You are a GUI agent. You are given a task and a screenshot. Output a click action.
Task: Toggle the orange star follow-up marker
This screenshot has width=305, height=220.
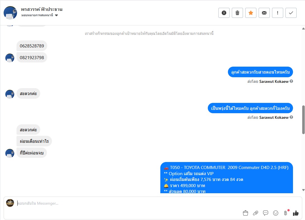pos(251,13)
